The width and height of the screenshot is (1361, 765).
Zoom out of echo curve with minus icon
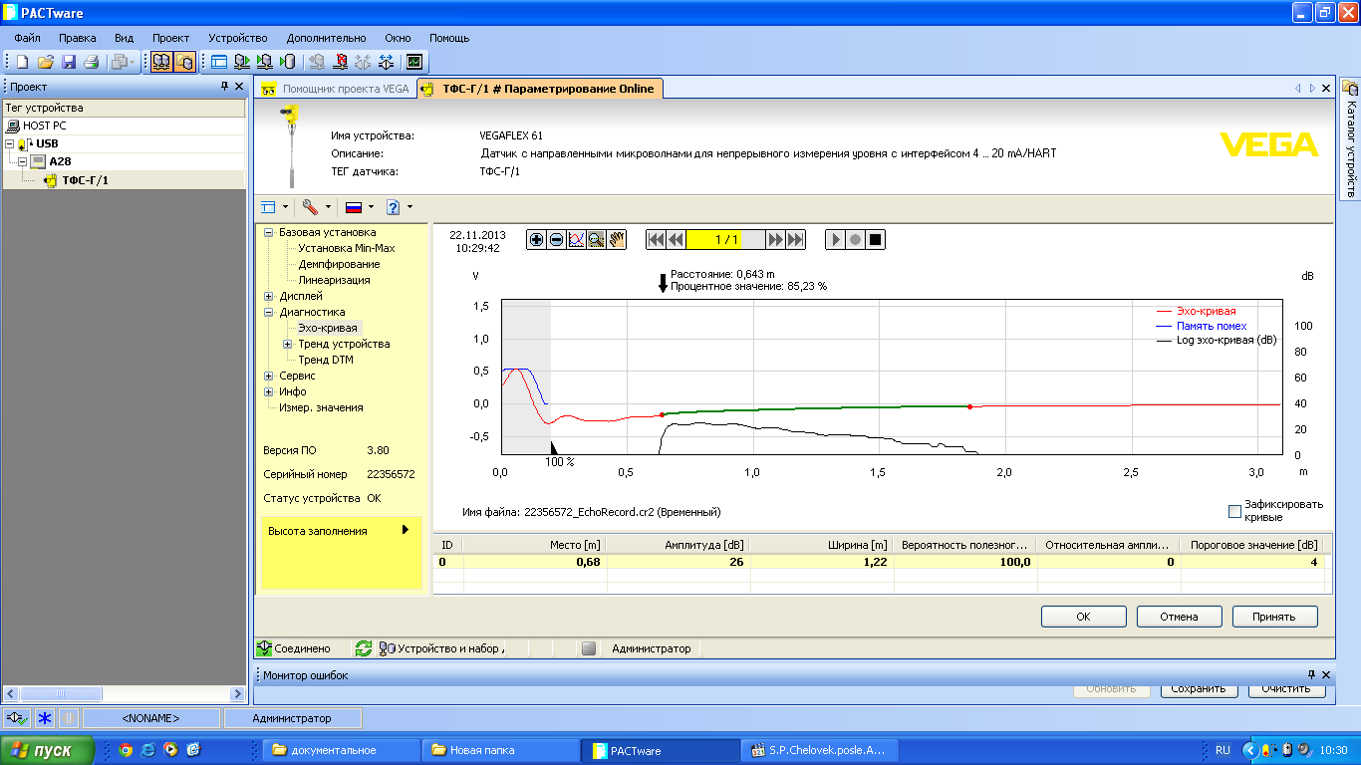[556, 239]
